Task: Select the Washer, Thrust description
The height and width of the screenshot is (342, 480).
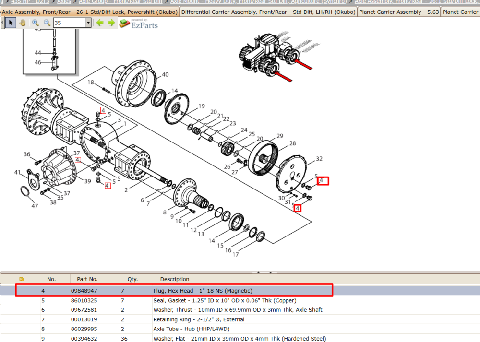Action: point(238,310)
